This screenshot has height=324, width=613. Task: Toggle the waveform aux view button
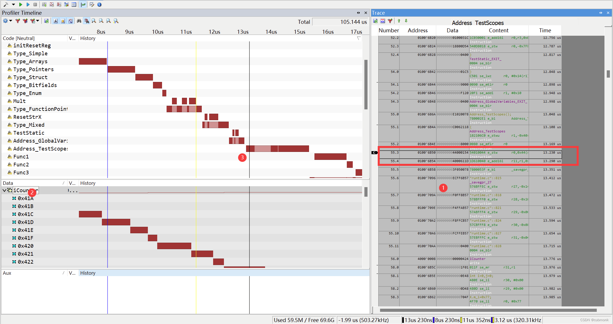[70, 21]
